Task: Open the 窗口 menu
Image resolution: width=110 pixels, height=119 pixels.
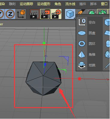Action: (x=104, y=4)
